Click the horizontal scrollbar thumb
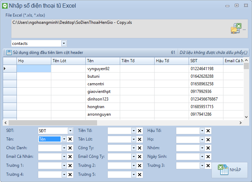This screenshot has width=252, height=182. pyautogui.click(x=53, y=123)
